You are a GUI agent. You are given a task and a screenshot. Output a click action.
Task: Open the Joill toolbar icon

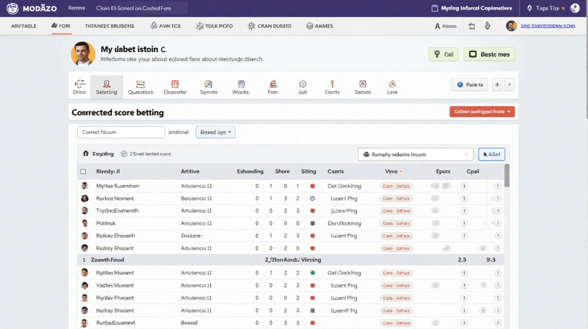(302, 87)
